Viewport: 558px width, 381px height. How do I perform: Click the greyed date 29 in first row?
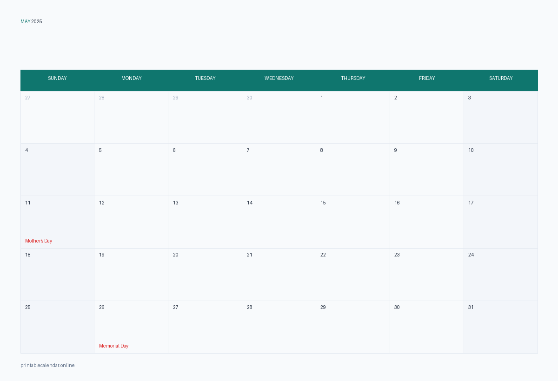(176, 98)
